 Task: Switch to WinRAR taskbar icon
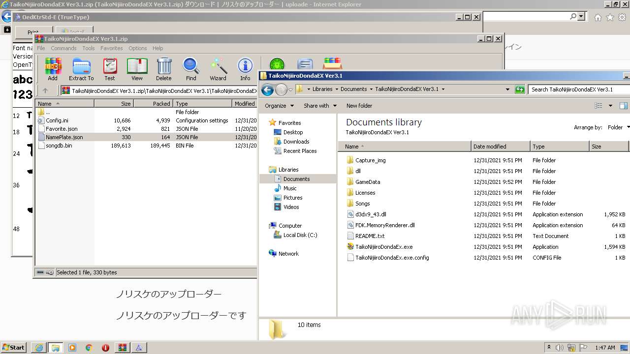(x=122, y=348)
